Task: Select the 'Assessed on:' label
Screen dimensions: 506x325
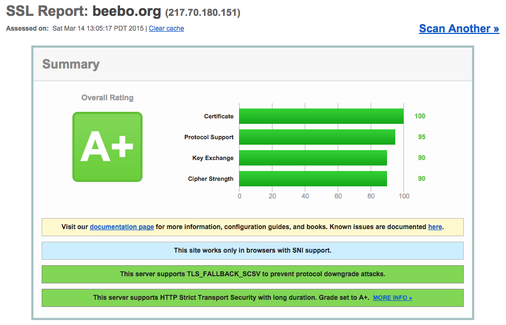Action: [x=27, y=28]
